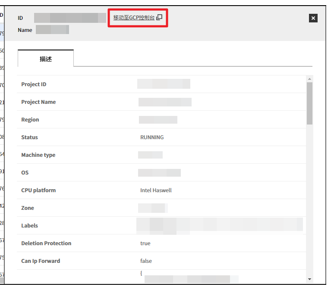Click the OS row label
Viewport: 334px width, 293px height.
coord(25,173)
